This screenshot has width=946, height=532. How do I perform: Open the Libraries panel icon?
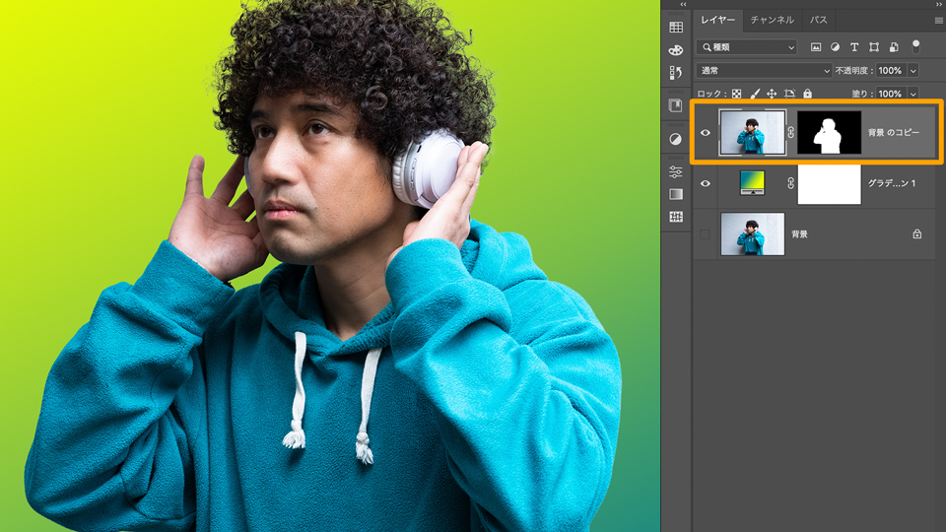[676, 105]
